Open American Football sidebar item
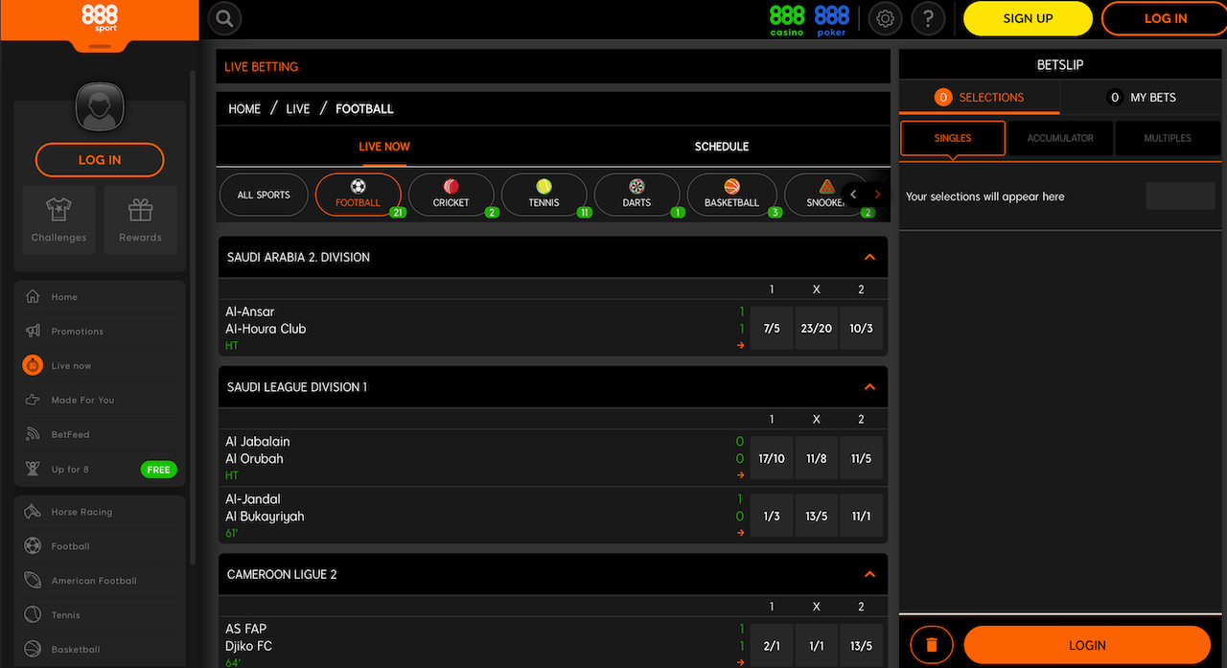1227x668 pixels. point(100,581)
